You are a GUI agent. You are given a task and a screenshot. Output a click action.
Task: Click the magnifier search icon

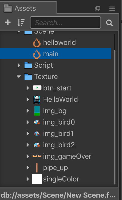pos(109,23)
